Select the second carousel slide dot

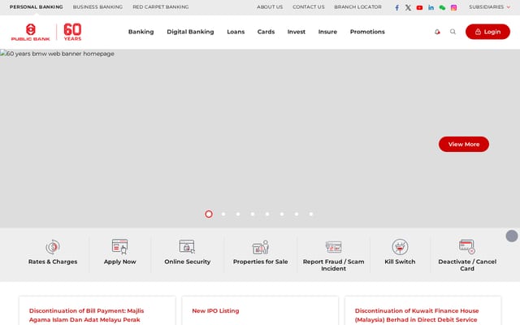(x=223, y=214)
